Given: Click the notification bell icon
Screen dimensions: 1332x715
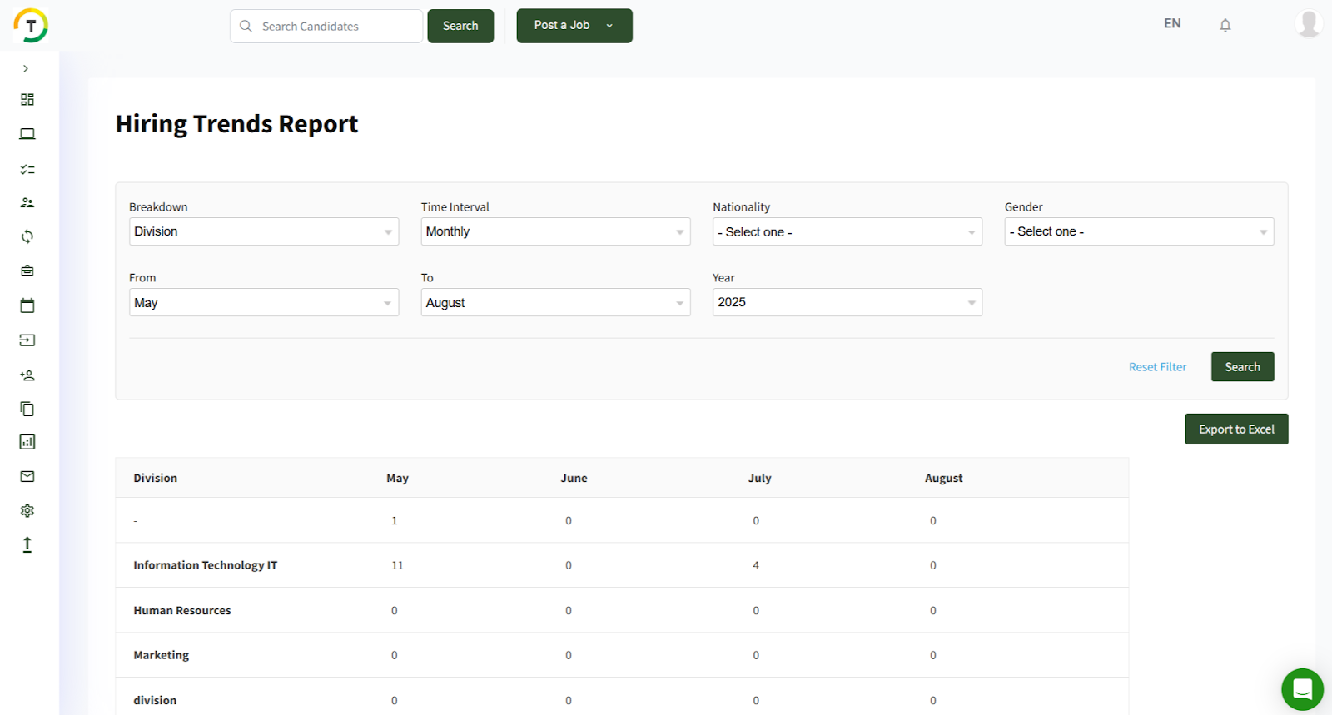Looking at the screenshot, I should point(1225,25).
